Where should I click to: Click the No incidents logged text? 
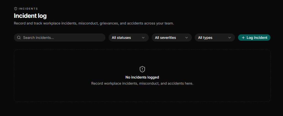click(x=142, y=78)
